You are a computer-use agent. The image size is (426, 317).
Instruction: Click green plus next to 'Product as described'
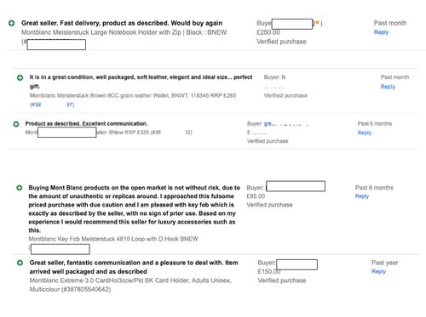(16, 124)
